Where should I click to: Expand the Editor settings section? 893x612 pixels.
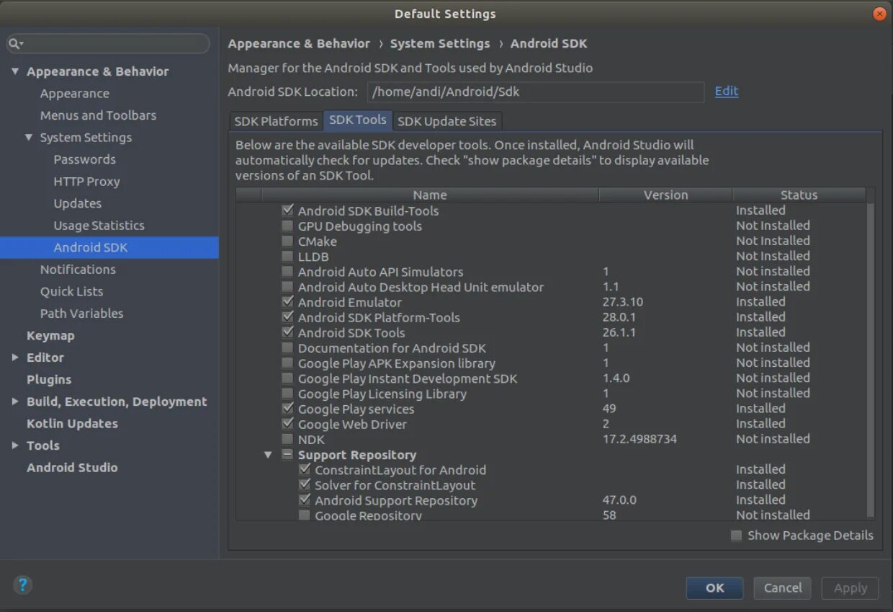tap(15, 358)
